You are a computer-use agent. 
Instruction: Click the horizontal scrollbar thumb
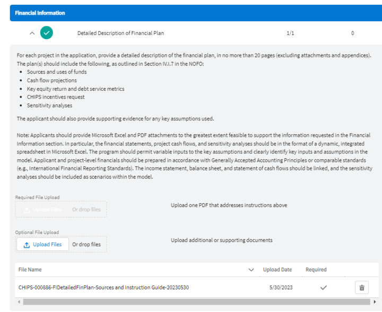pyautogui.click(x=191, y=302)
